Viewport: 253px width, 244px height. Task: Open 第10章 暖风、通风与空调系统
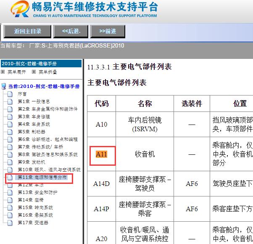click(49, 170)
